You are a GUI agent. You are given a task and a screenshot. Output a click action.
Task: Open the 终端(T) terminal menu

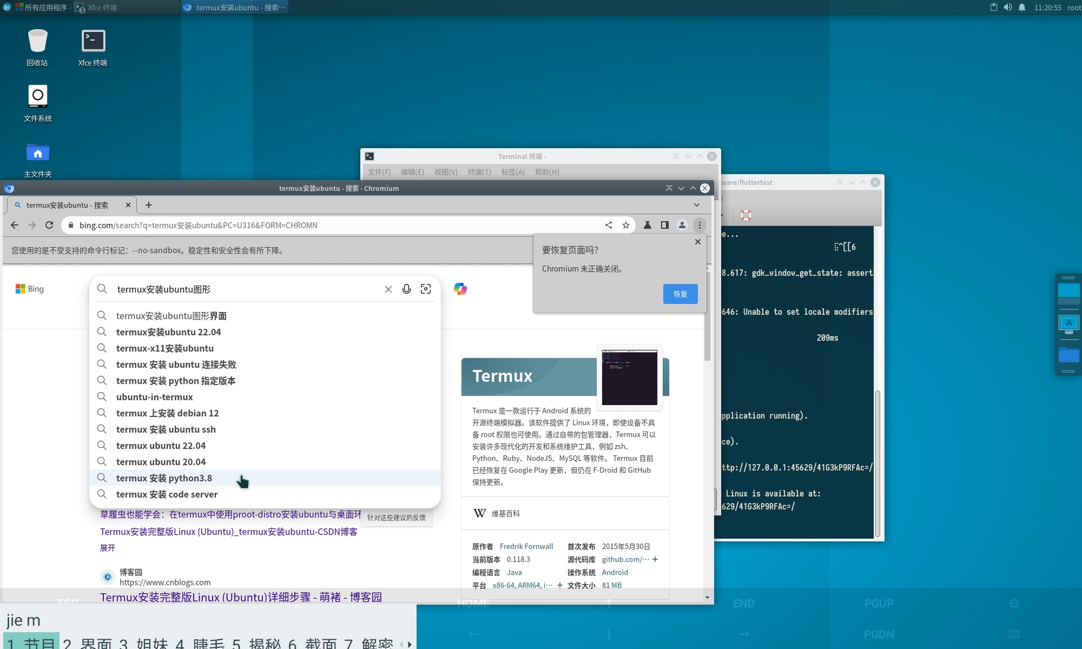(x=479, y=172)
